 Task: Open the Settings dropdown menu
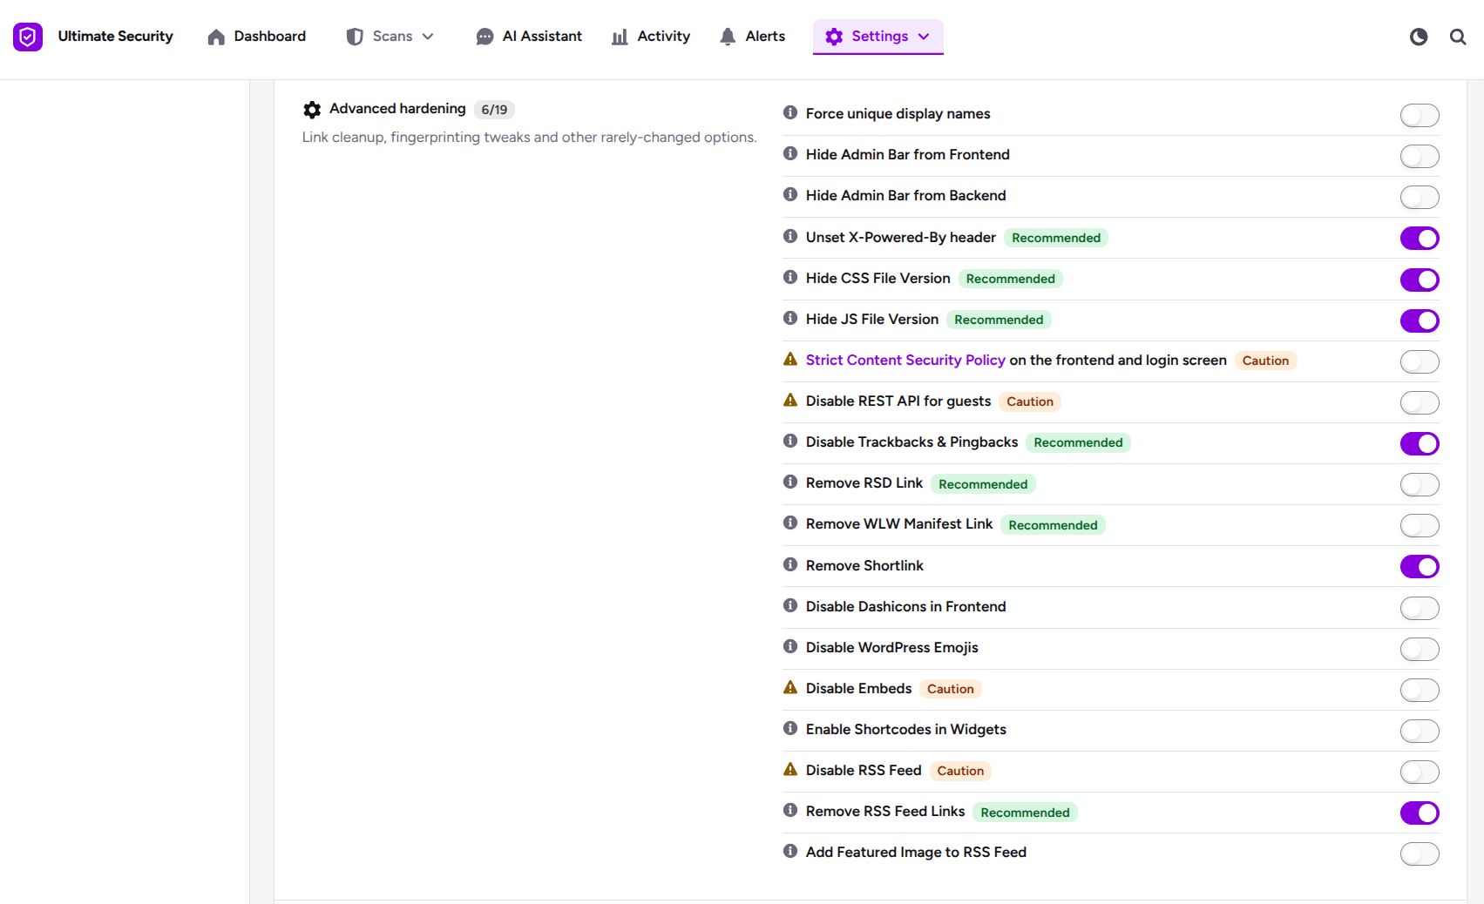coord(878,37)
